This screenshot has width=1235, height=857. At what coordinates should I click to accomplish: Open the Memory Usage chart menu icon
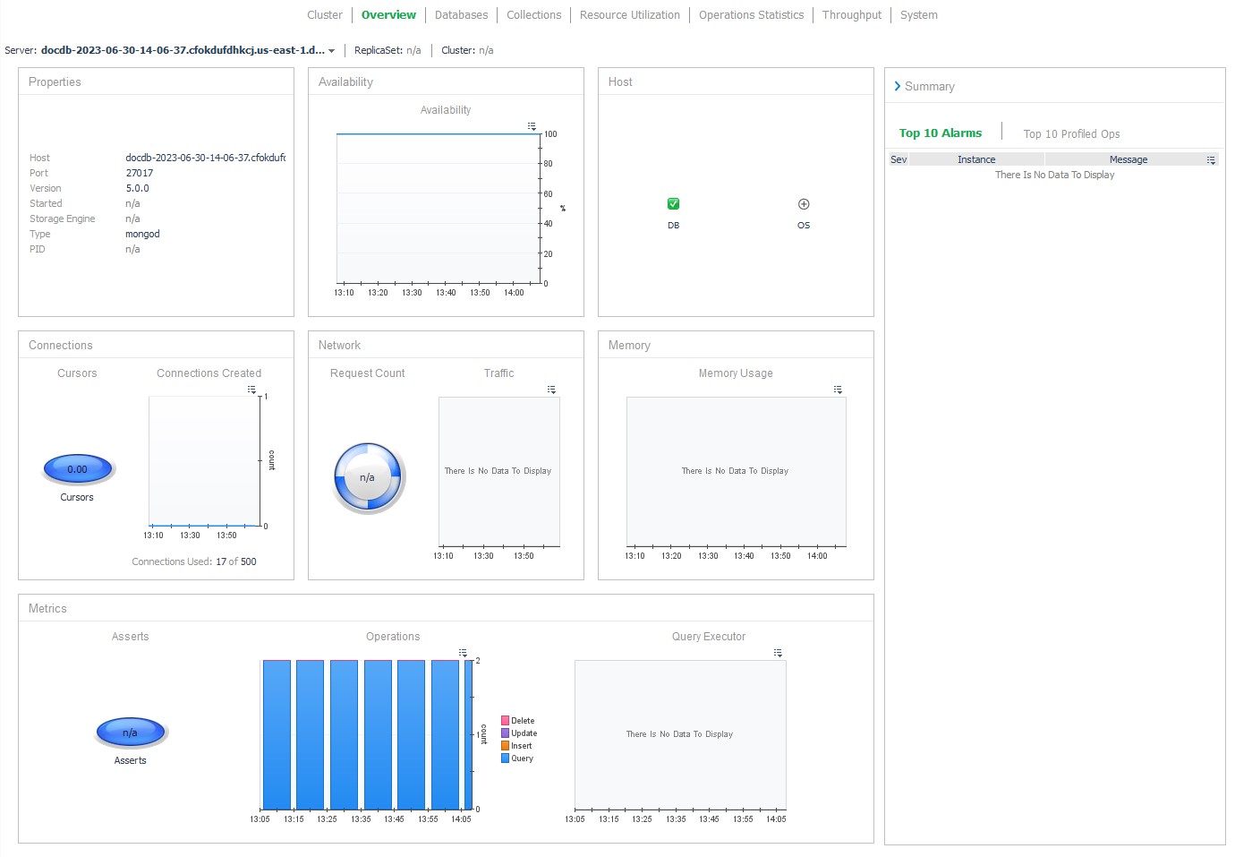click(x=838, y=389)
